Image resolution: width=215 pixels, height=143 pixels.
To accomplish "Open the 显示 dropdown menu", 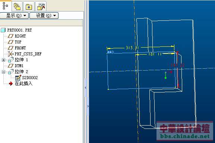I will pyautogui.click(x=14, y=16).
